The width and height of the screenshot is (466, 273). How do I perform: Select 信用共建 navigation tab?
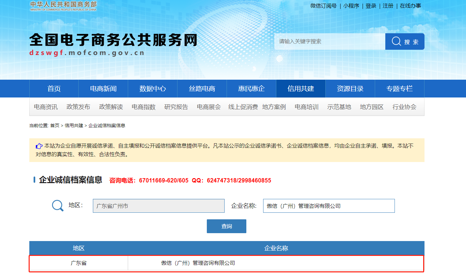[x=301, y=89]
